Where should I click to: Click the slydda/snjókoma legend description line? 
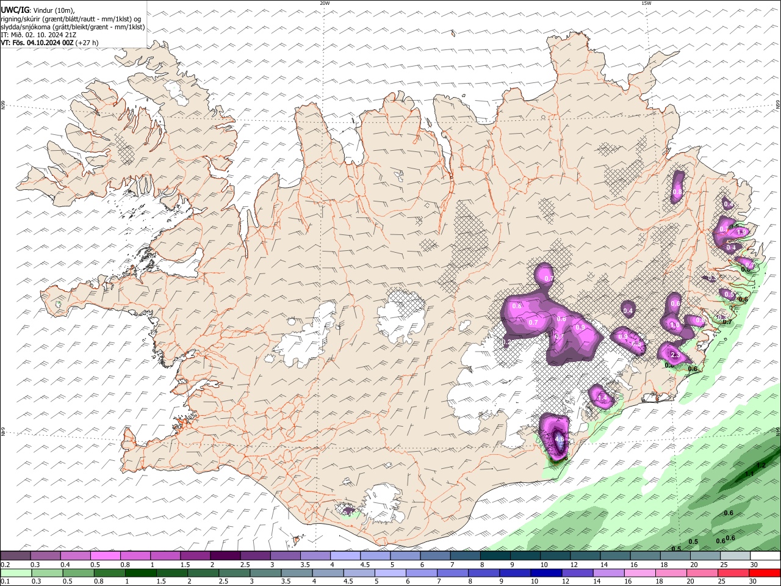click(x=73, y=27)
